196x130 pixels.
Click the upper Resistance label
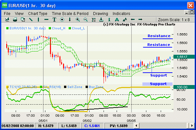[159, 36]
